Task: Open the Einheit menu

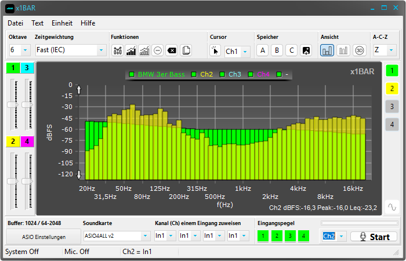Action: 62,23
